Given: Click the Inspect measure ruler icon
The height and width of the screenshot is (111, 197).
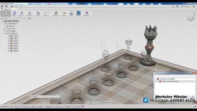Looking at the screenshot, I should click(x=64, y=13).
